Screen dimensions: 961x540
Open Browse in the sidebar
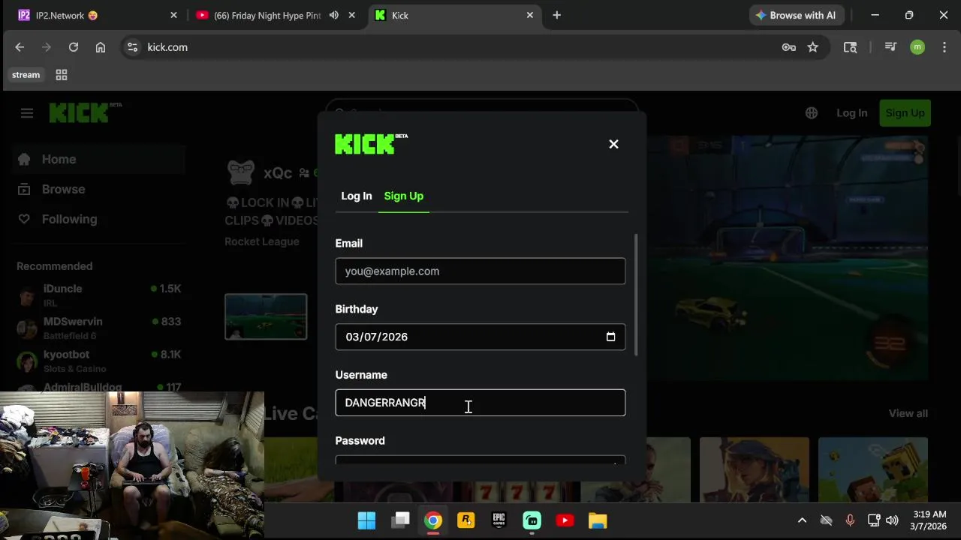tap(98, 189)
